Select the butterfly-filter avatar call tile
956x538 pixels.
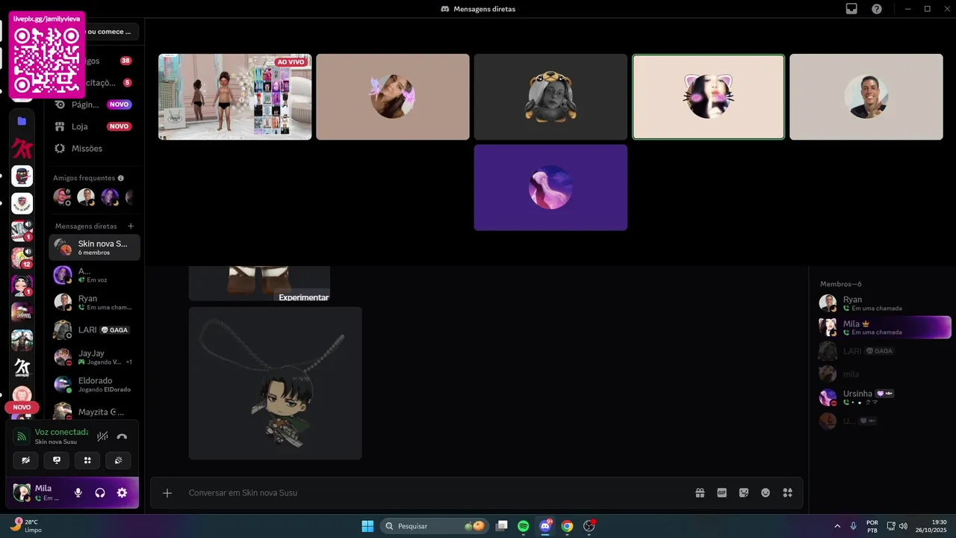pyautogui.click(x=393, y=97)
